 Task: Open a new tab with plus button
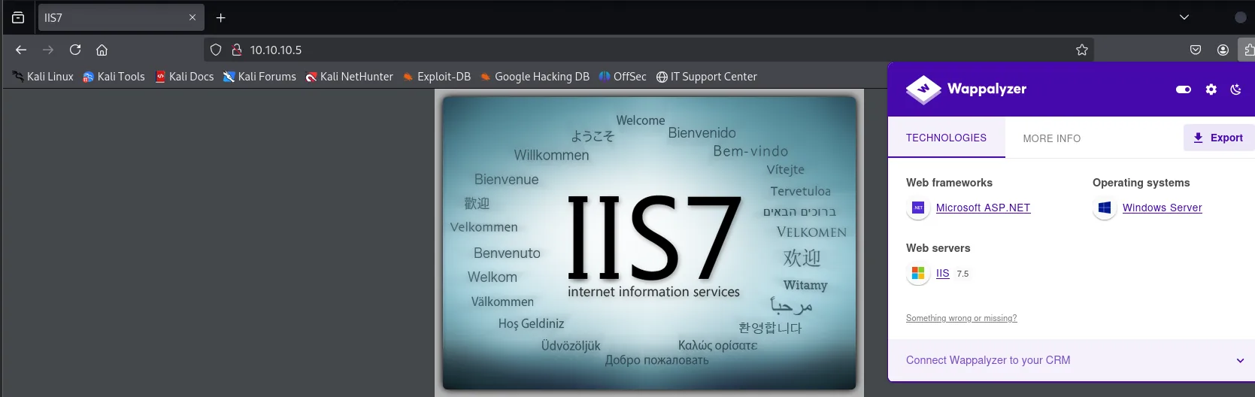[x=221, y=17]
